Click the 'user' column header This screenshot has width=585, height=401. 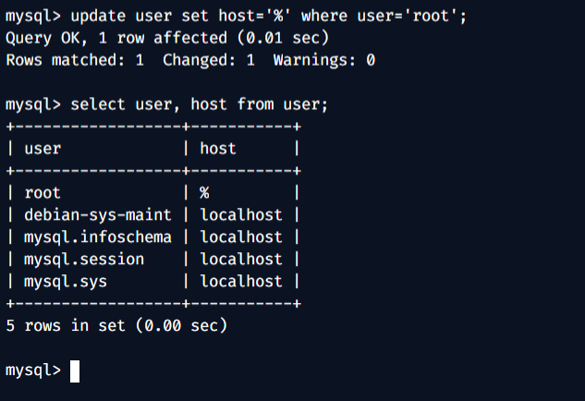43,148
